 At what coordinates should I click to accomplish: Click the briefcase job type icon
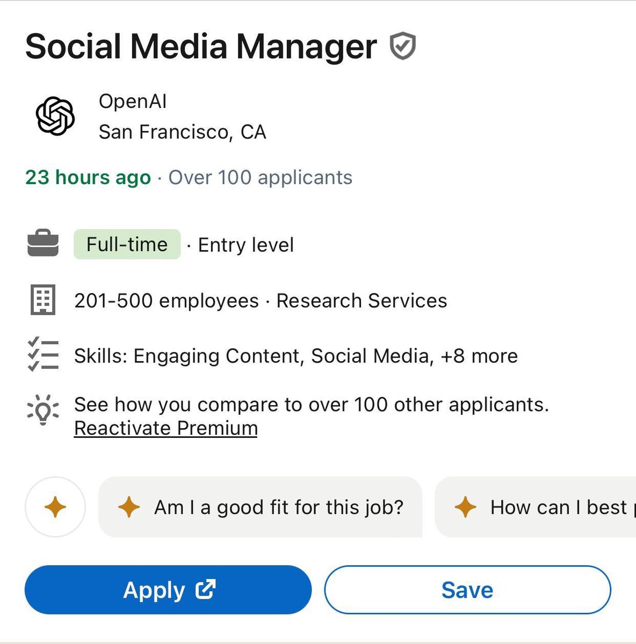coord(43,244)
